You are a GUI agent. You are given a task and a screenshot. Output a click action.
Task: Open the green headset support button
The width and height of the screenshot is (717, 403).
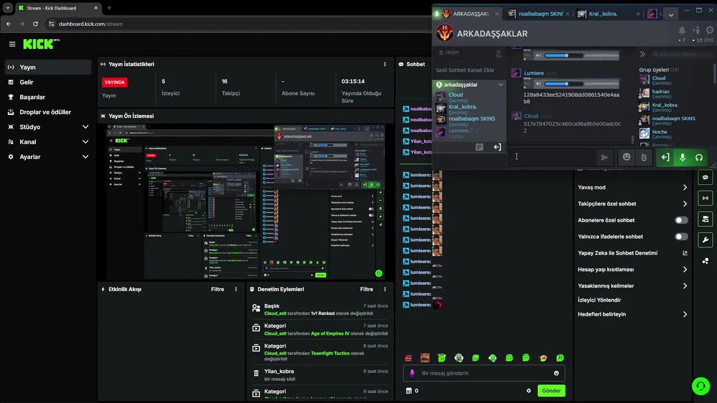700,386
